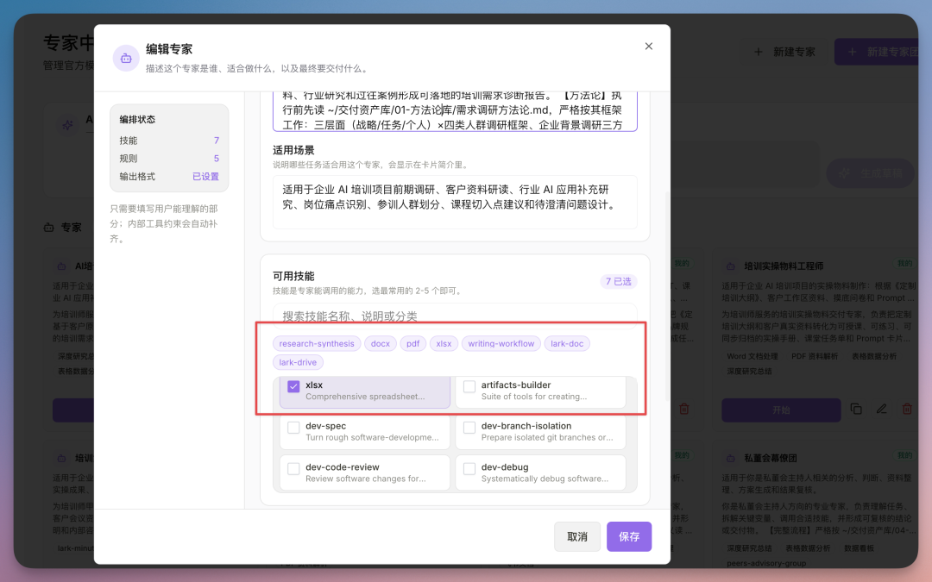Tick the dev-branch-isolation checkbox
The height and width of the screenshot is (582, 932).
(469, 428)
